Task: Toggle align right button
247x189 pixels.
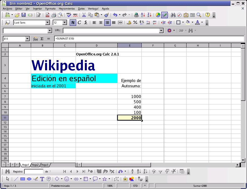Action: pyautogui.click(x=107, y=22)
